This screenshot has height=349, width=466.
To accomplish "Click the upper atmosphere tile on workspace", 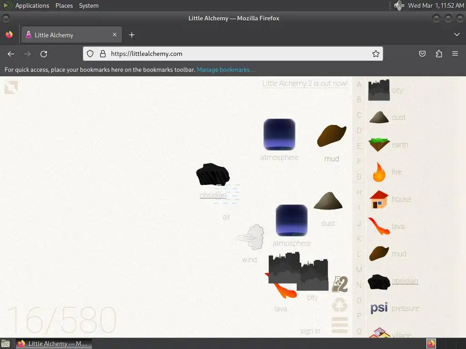I will pos(279,135).
